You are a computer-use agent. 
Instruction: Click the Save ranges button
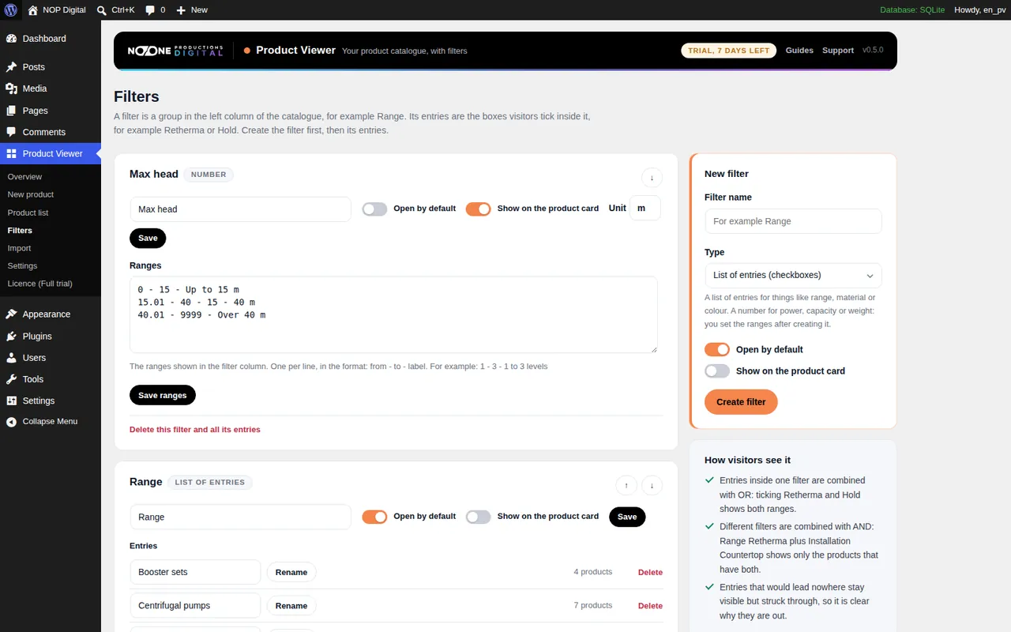(163, 395)
